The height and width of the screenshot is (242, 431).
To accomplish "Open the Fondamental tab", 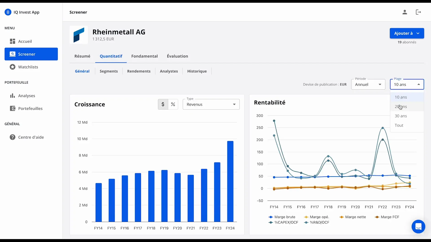I will click(x=144, y=56).
